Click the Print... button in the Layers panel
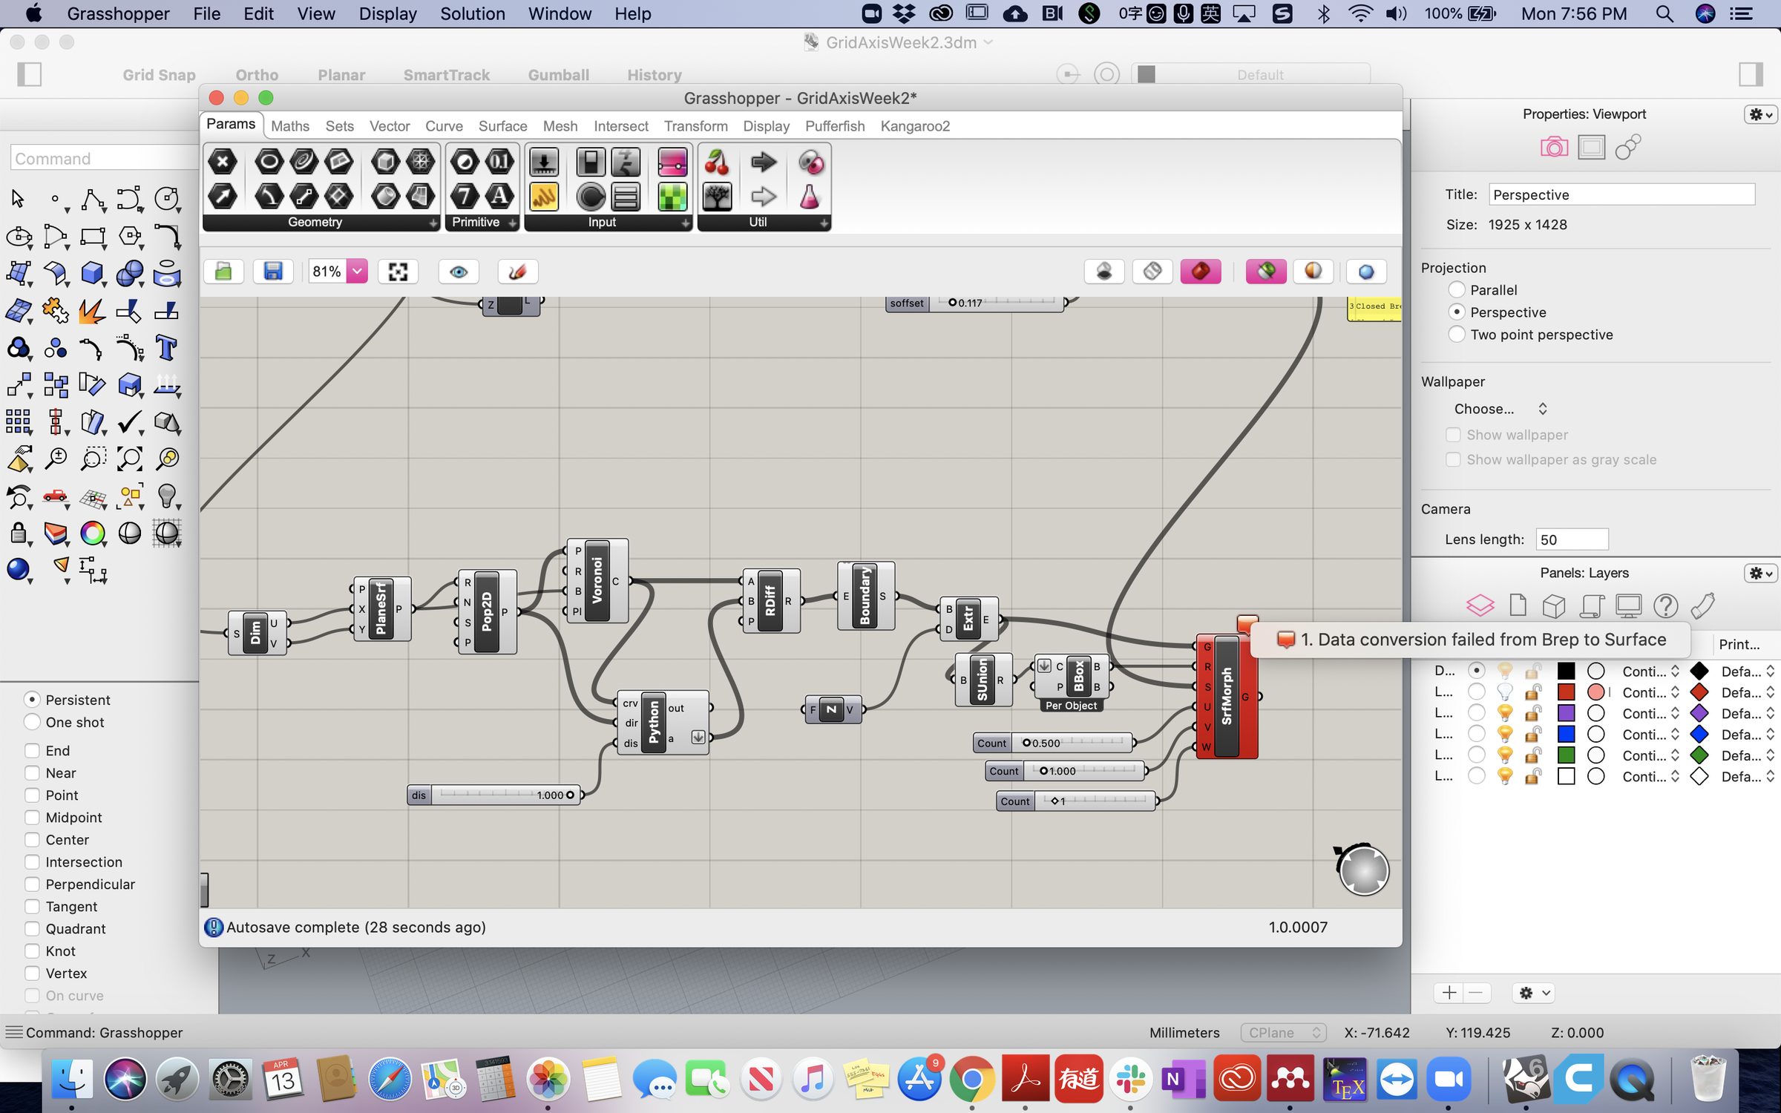 pyautogui.click(x=1740, y=644)
